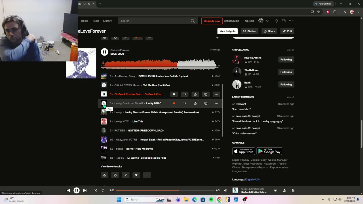Screen dimensions: 363x204
Task: Like the now-playing track in player bar
Action: coord(275,190)
